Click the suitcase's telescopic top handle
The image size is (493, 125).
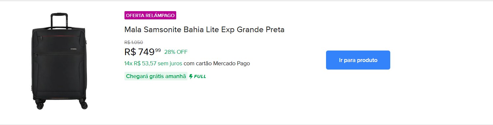tap(59, 20)
